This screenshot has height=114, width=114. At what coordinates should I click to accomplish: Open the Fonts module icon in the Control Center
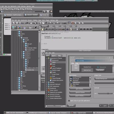[x=51, y=64]
